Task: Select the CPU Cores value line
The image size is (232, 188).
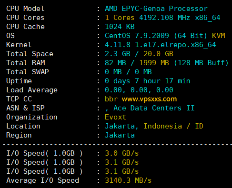Action: [162, 18]
